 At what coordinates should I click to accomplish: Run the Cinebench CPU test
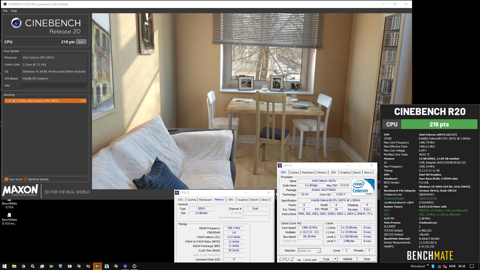81,42
